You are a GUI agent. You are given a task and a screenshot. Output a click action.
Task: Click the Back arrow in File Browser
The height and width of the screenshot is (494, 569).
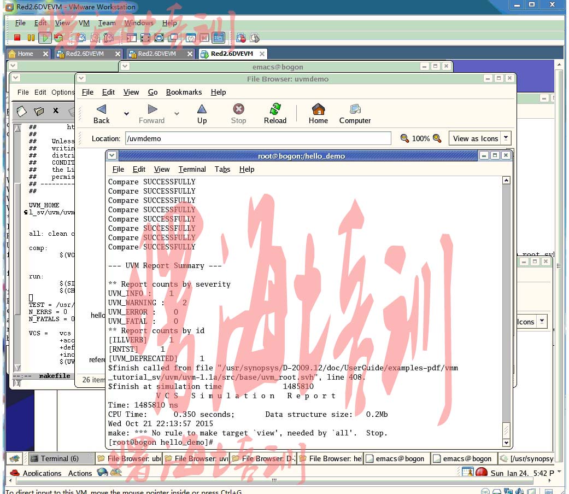101,113
